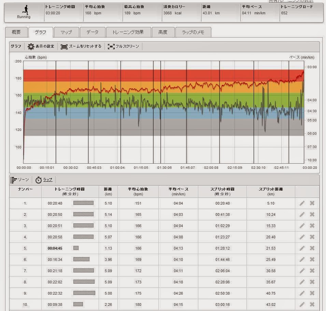The height and width of the screenshot is (311, 326).
Task: Click the green heart rate zone band
Action: (164, 100)
